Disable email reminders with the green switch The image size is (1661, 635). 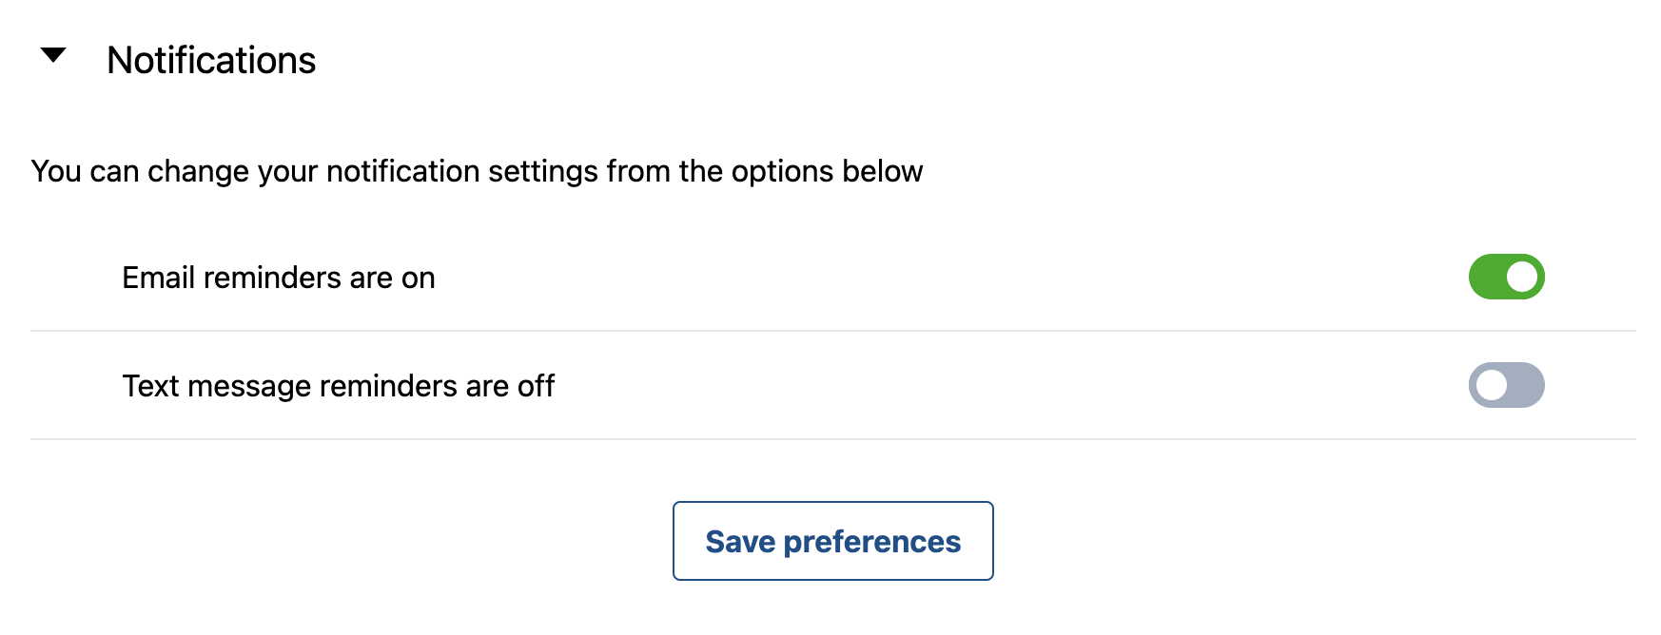tap(1506, 277)
